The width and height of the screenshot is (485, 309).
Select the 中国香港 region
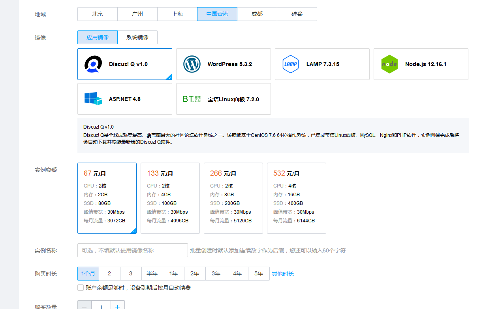pos(217,14)
